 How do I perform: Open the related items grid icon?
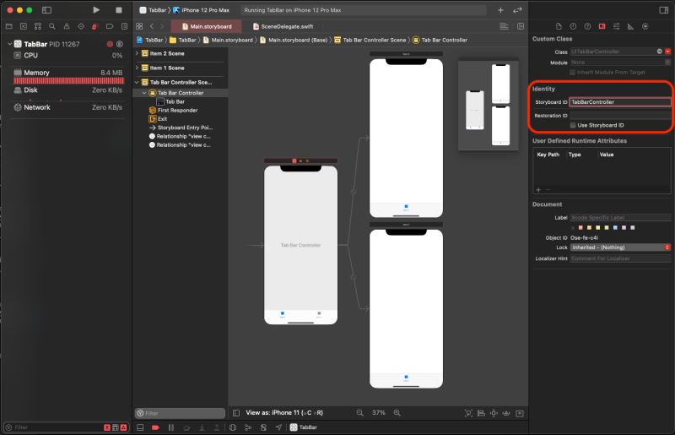139,26
